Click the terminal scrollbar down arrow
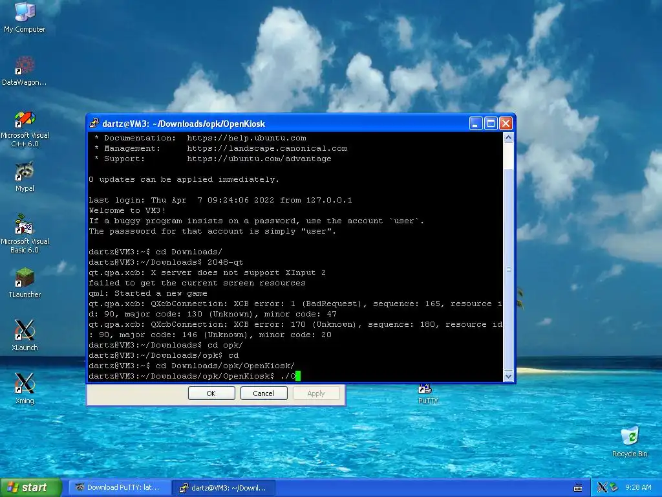This screenshot has height=497, width=662. [x=508, y=376]
